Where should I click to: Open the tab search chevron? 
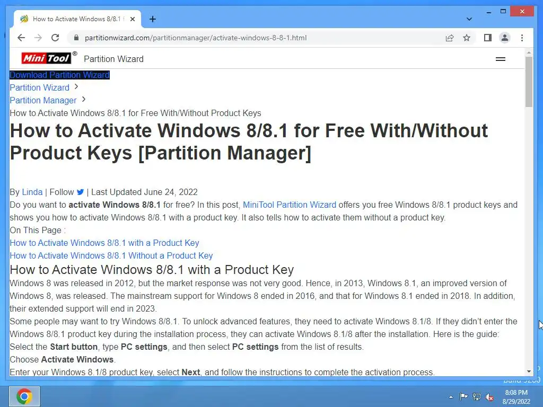point(469,19)
